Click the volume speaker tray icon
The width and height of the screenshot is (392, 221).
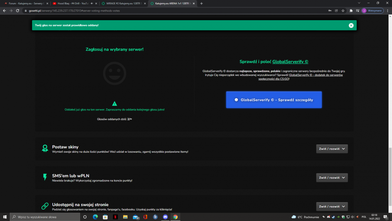click(353, 217)
